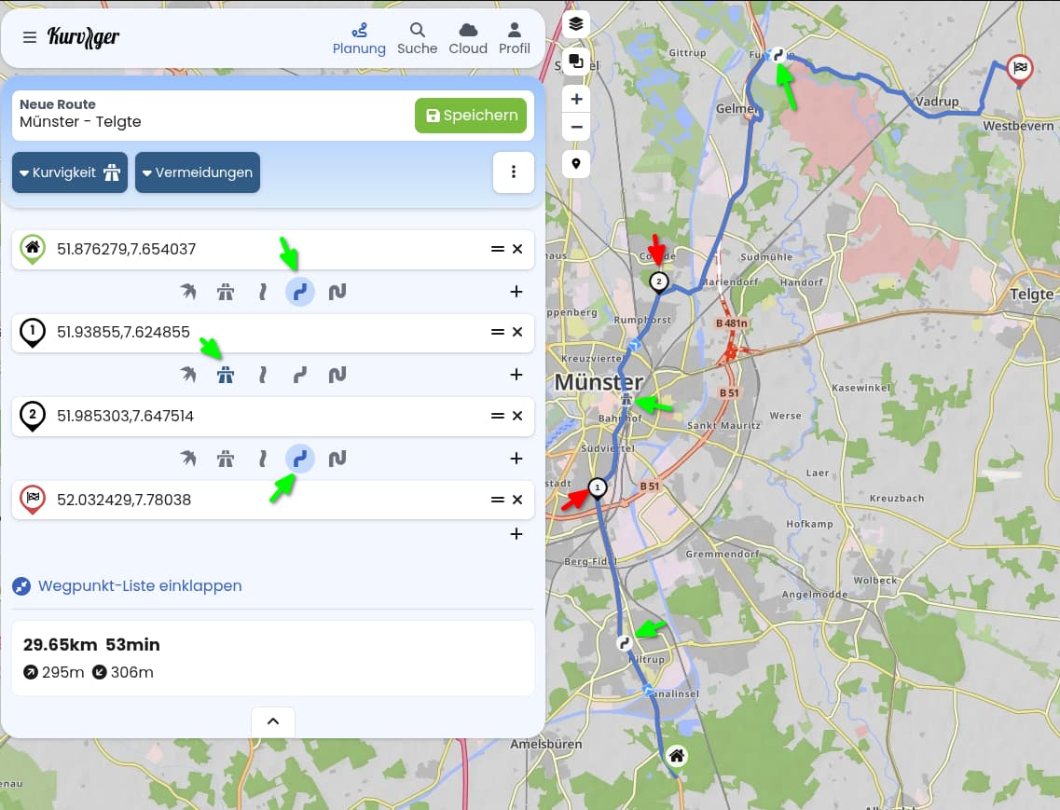
Task: Click the Speichern button
Action: pos(471,116)
